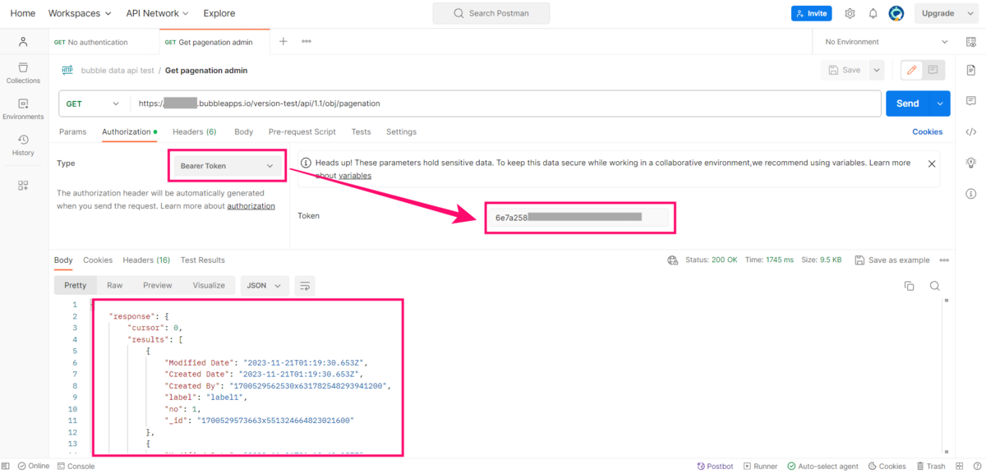The image size is (986, 474).
Task: Open the Cookies link beside Settings
Action: click(x=927, y=131)
